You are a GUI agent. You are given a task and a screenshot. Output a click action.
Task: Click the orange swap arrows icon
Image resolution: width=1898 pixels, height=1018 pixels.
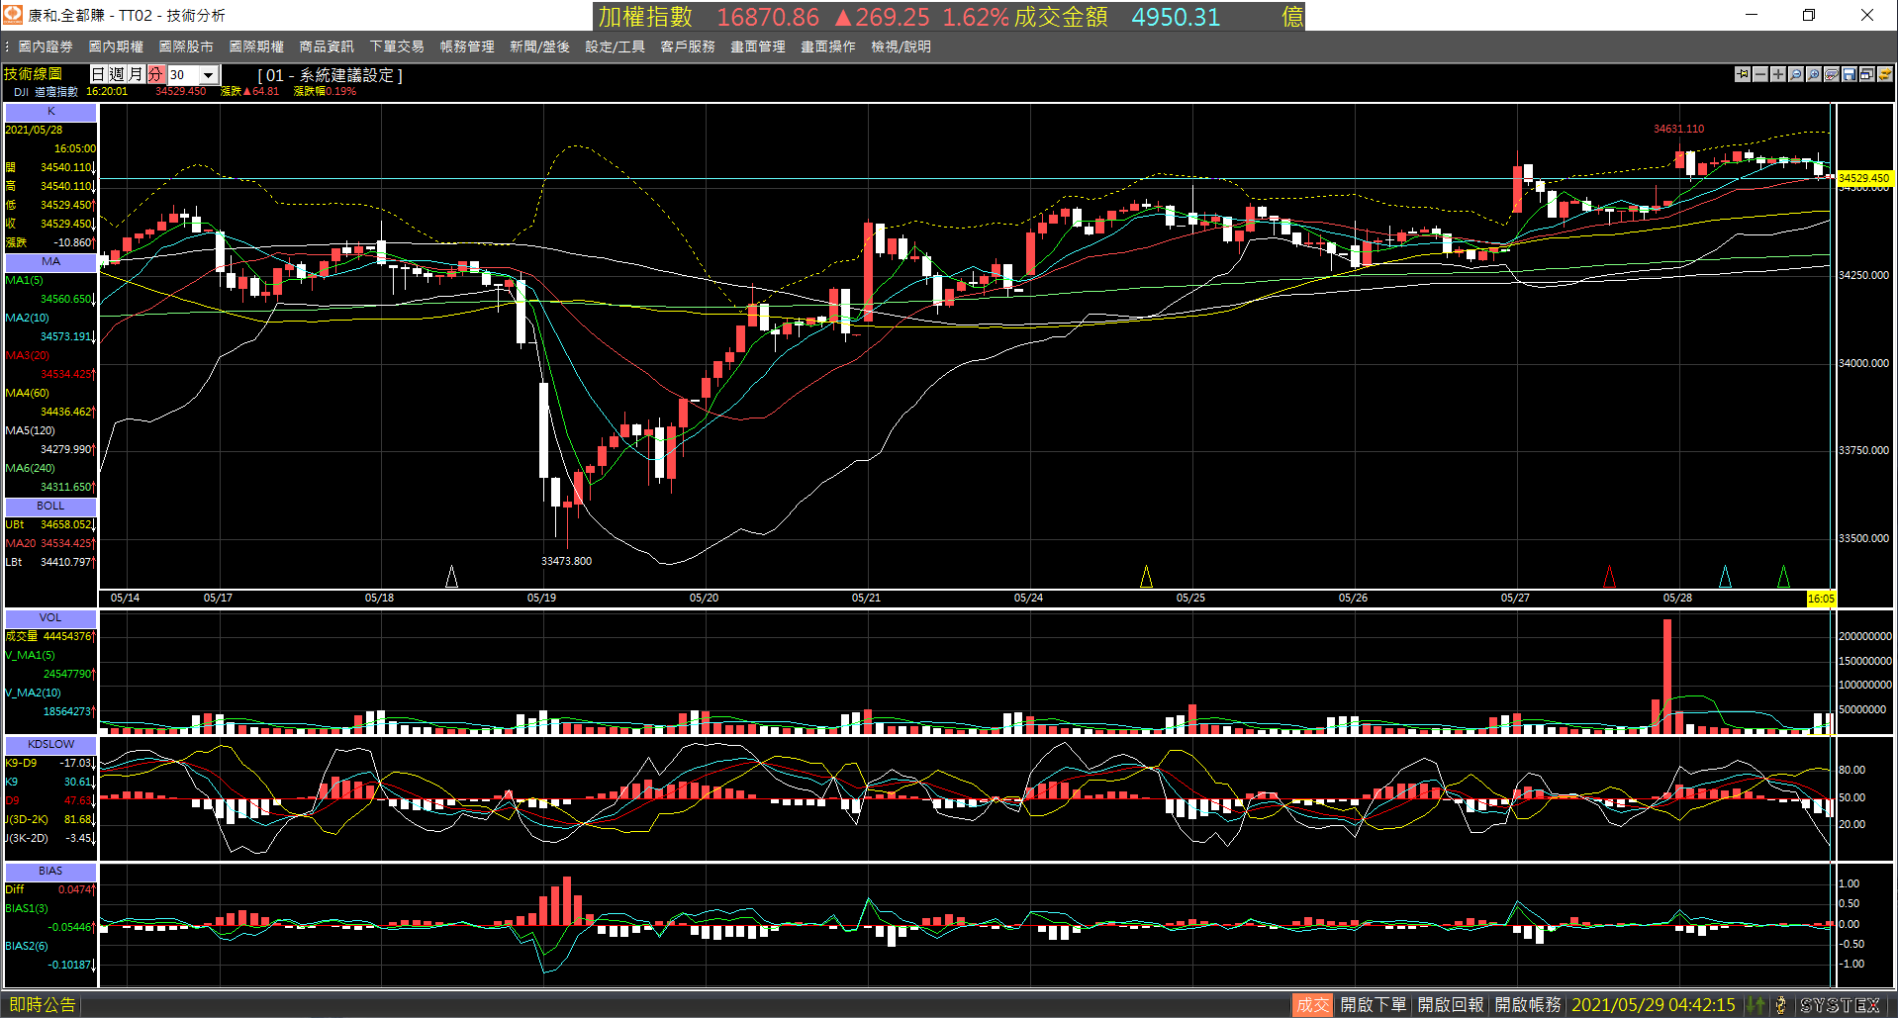[1885, 74]
